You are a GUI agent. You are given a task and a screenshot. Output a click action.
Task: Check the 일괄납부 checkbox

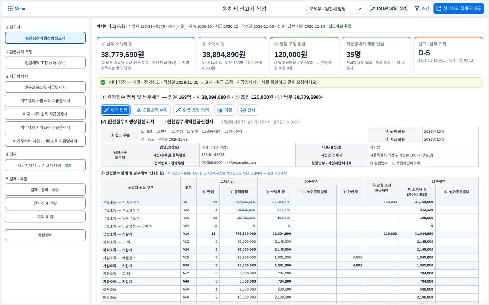(x=371, y=163)
